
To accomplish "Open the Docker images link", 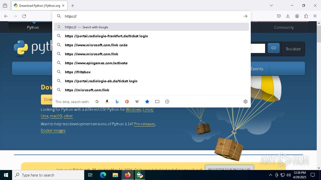I will pos(53,130).
